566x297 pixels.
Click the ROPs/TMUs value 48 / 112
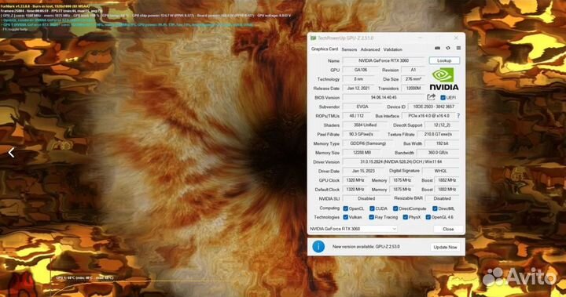pos(357,116)
